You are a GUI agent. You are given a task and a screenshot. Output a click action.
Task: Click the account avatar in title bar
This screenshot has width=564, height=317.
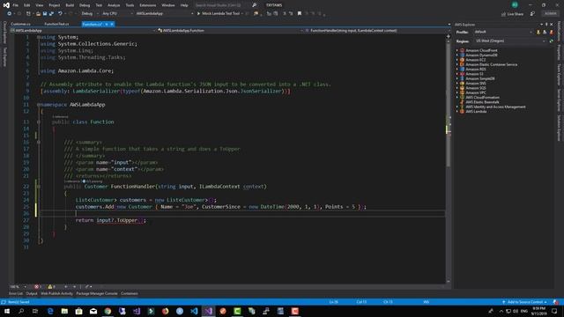point(515,4)
